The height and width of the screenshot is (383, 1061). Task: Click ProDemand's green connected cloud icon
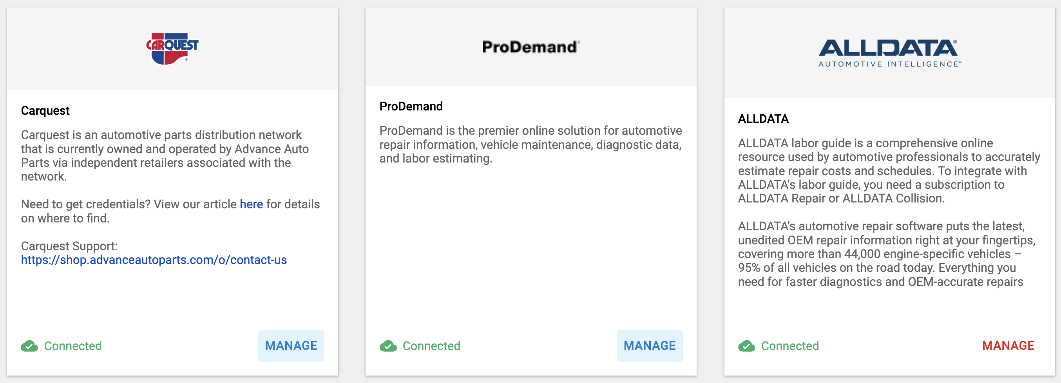pos(388,346)
